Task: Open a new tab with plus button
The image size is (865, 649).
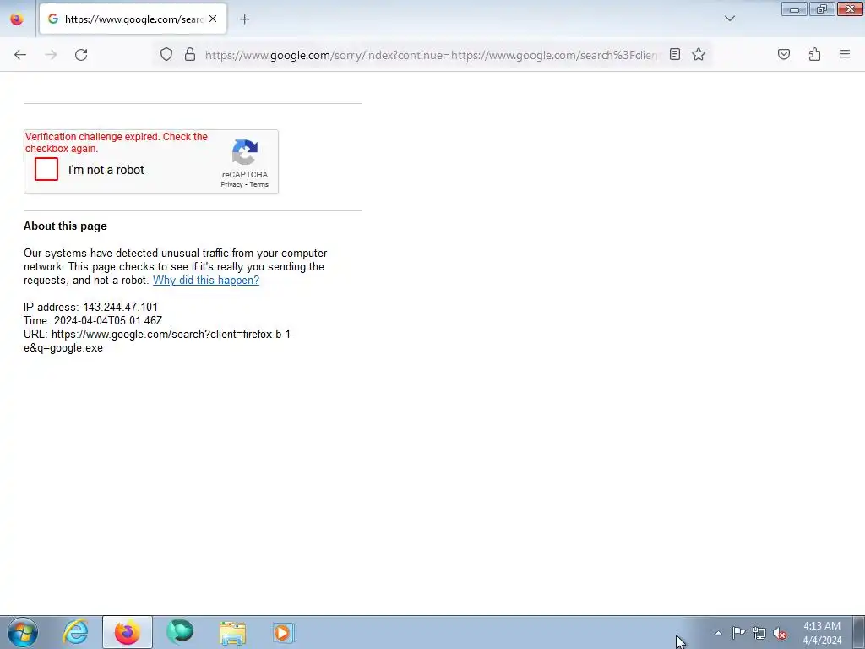Action: click(244, 19)
